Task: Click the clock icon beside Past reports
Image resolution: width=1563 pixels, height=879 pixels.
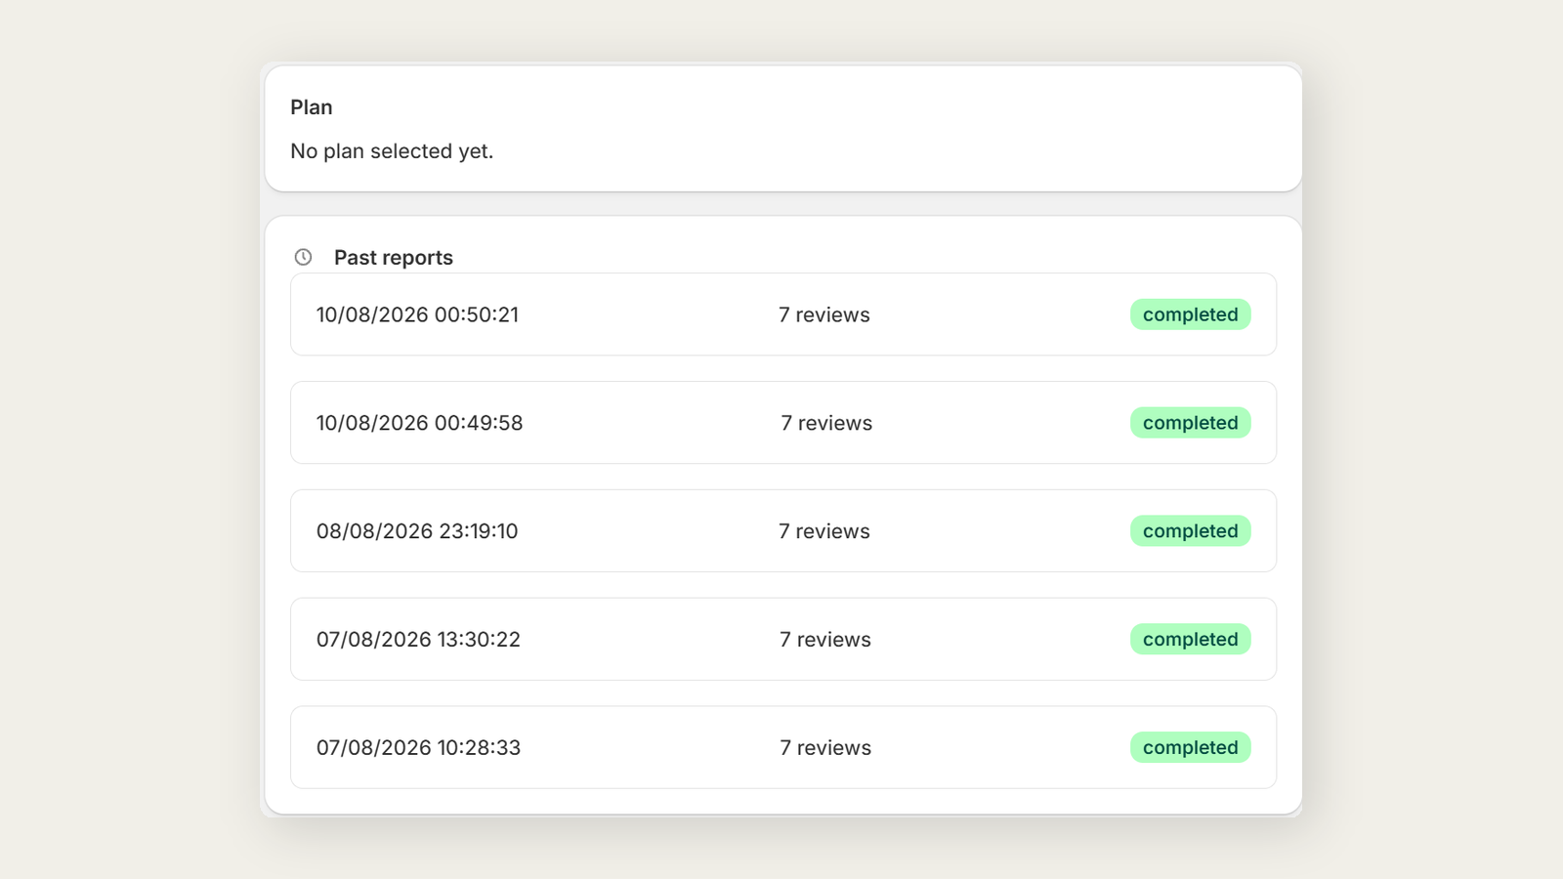Action: 303,257
